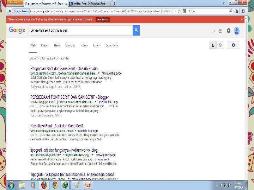254x190 pixels.
Task: Open the Google apps grid icon
Action: click(x=220, y=31)
